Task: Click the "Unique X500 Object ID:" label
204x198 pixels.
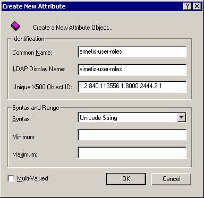Action: pos(42,87)
